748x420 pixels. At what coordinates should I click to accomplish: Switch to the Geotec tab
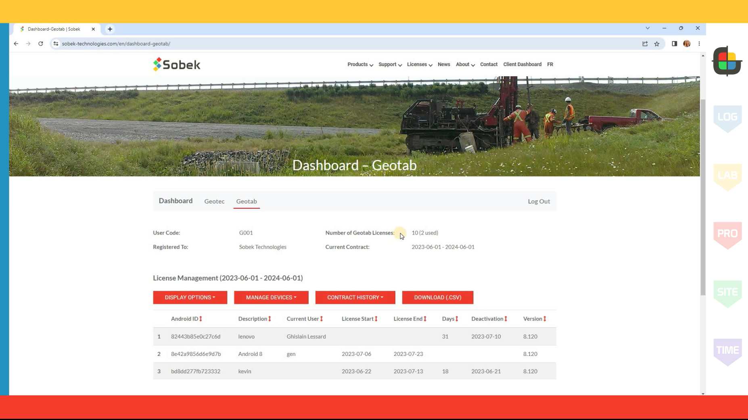pos(214,201)
